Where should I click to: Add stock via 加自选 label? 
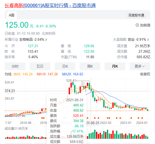tap(145, 25)
